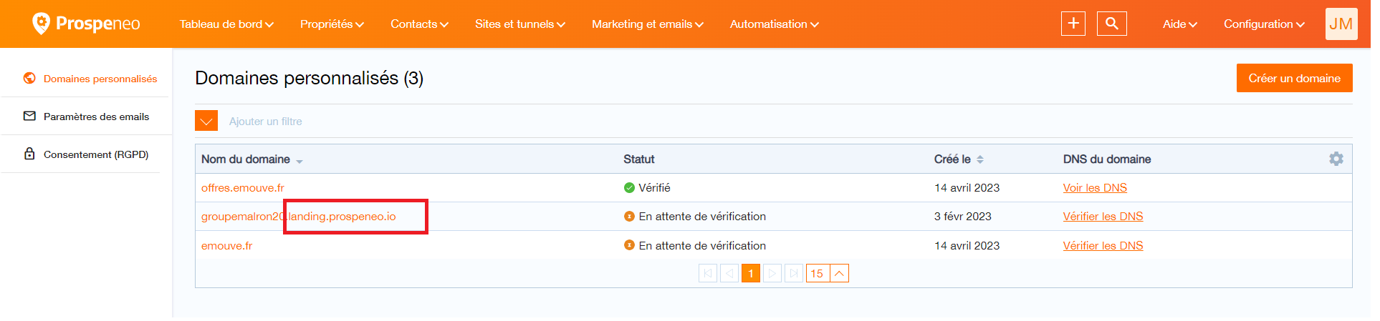
Task: Click the Prospeneo logo
Action: (86, 24)
